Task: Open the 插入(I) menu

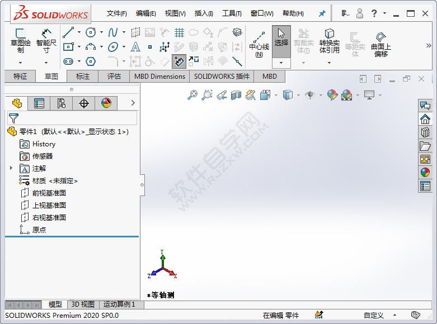Action: tap(204, 13)
